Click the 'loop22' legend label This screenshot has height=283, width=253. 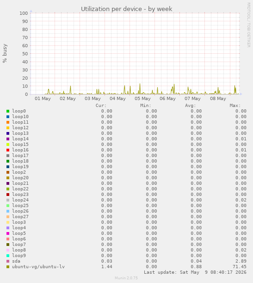pyautogui.click(x=20, y=189)
